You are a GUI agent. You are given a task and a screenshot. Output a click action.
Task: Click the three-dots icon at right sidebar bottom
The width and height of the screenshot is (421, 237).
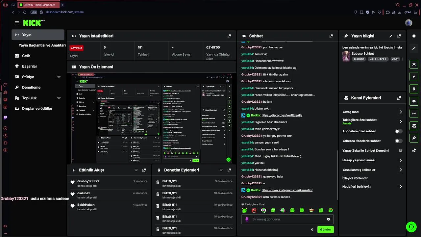tap(414, 150)
